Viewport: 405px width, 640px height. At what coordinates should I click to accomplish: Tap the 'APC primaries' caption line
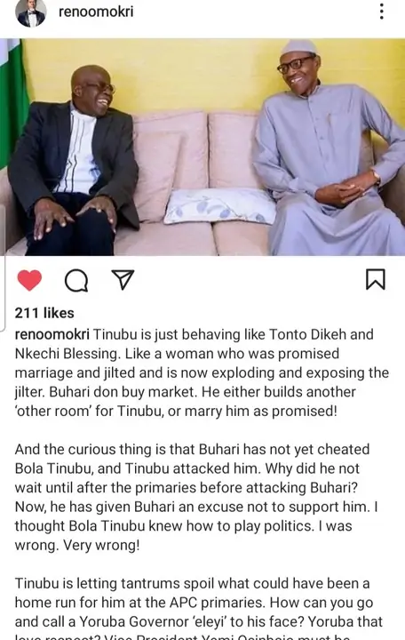point(195,603)
